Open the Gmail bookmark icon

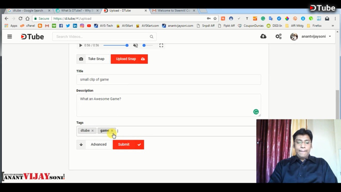47,26
